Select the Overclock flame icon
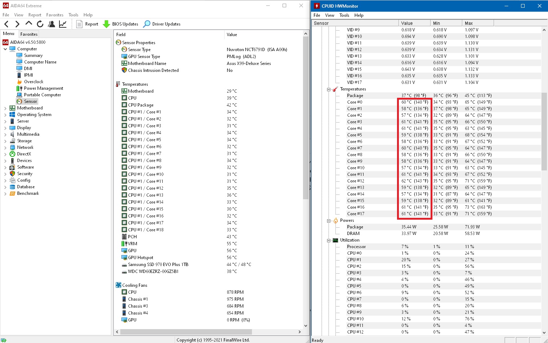Screen dimensions: 548x343 pos(19,82)
